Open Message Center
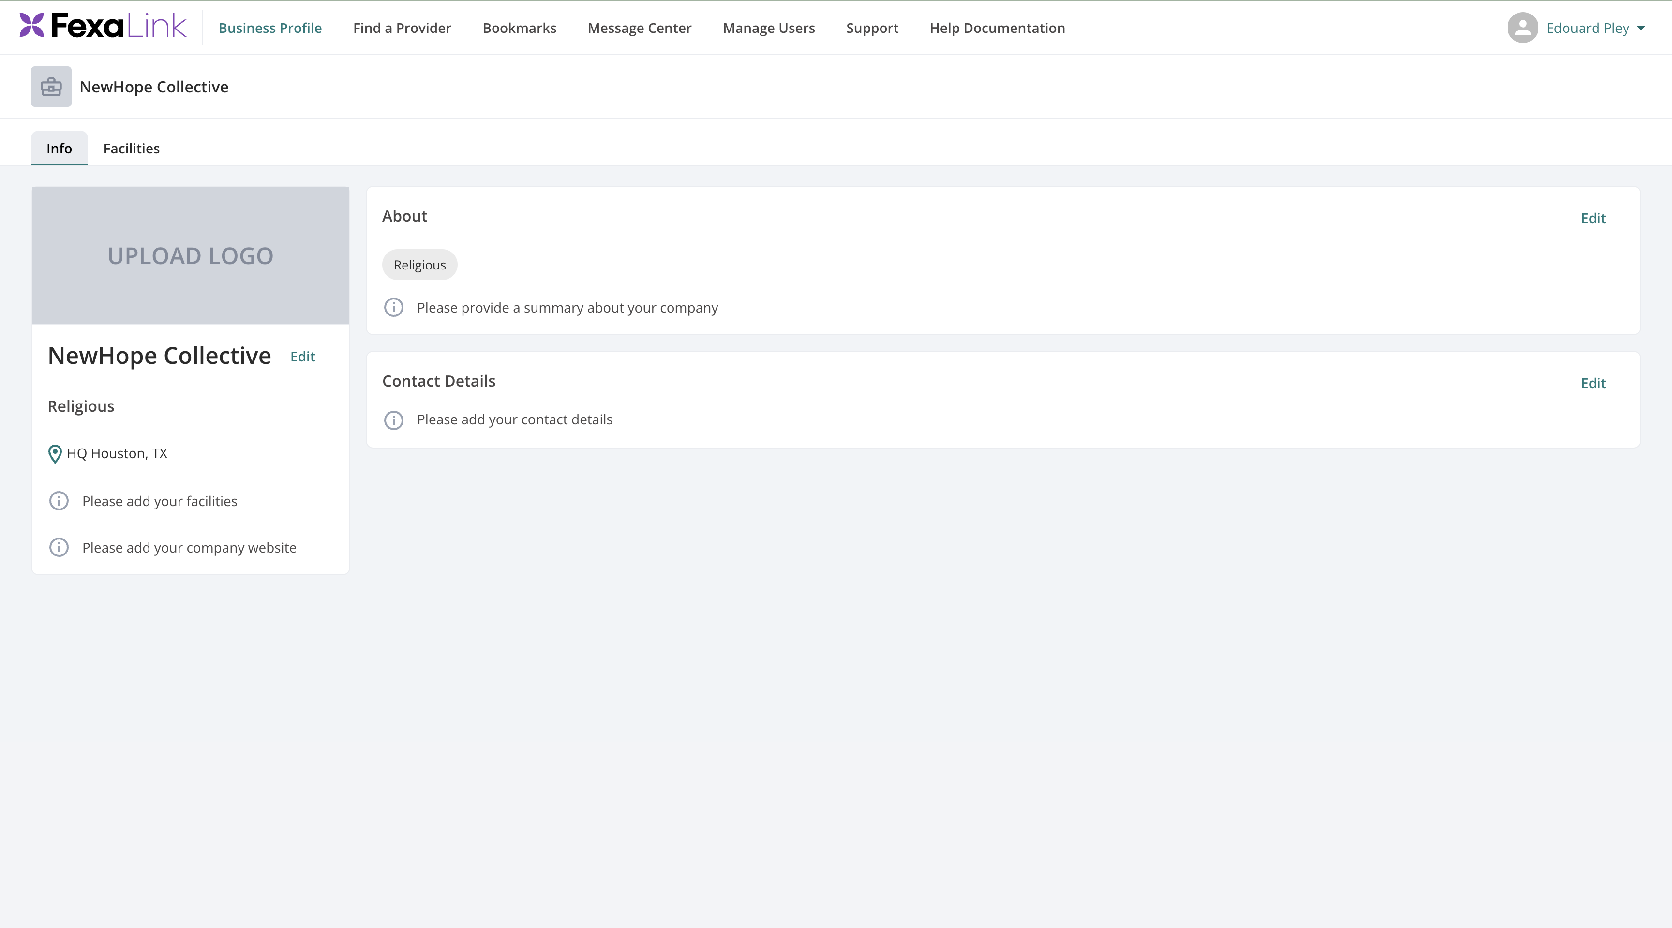 [639, 28]
